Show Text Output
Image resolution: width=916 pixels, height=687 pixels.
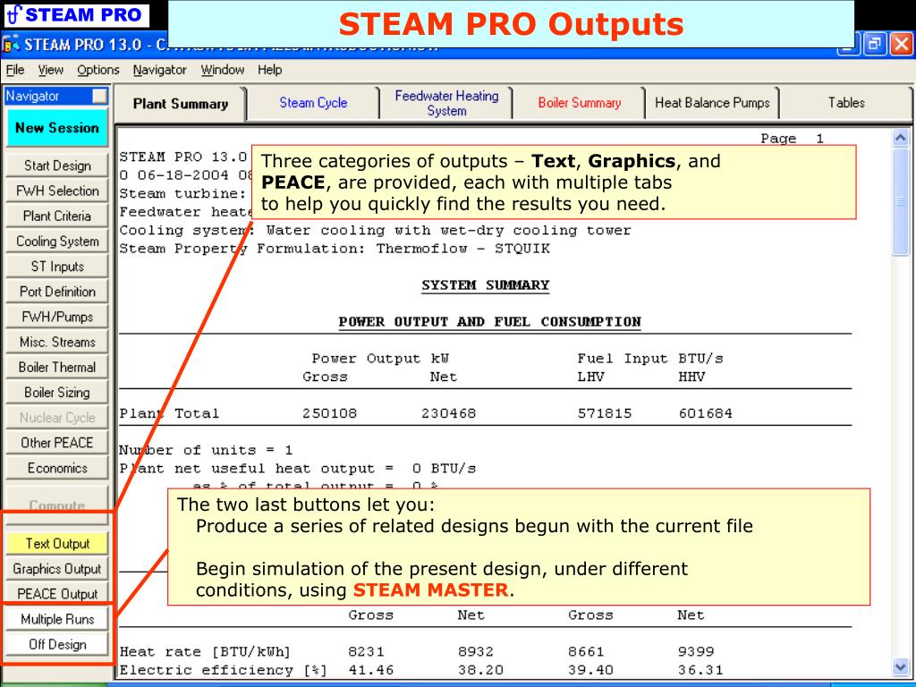(x=57, y=544)
